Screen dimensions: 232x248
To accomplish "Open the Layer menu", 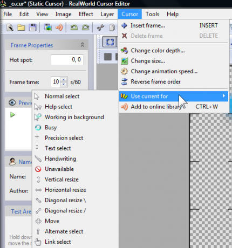I will [107, 14].
